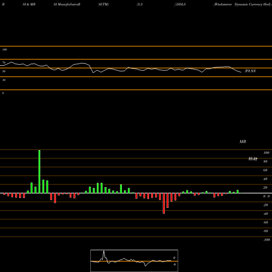Click the RSI current value 39.83

point(250,71)
